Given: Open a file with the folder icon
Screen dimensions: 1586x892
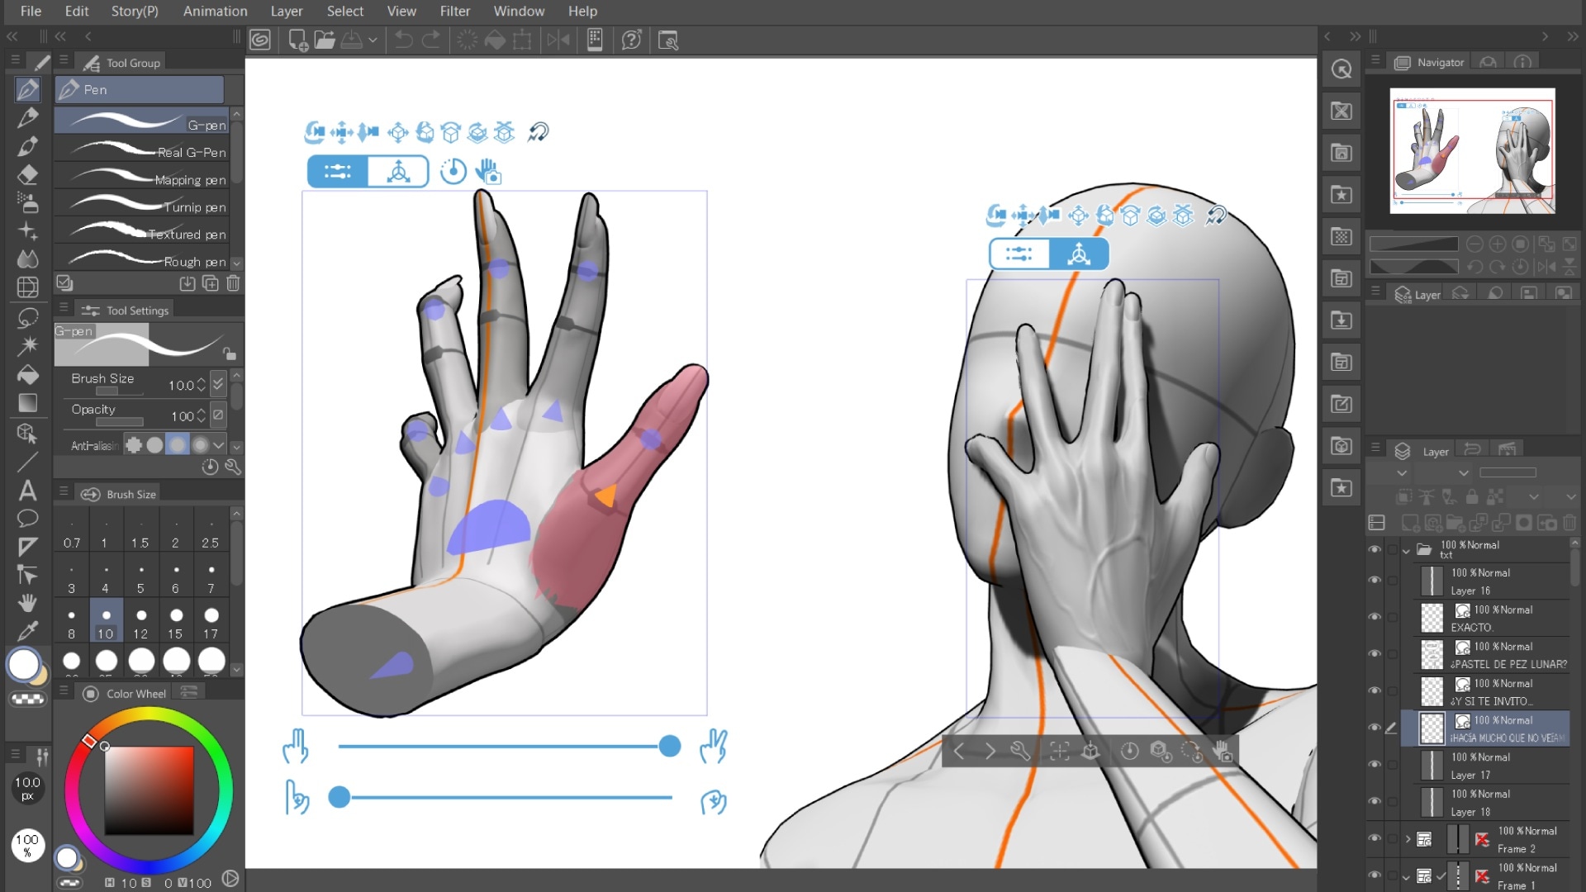Looking at the screenshot, I should (x=325, y=40).
